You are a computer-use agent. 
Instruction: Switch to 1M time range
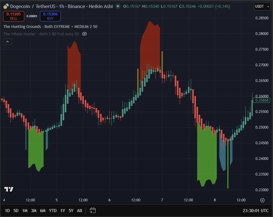click(25, 211)
